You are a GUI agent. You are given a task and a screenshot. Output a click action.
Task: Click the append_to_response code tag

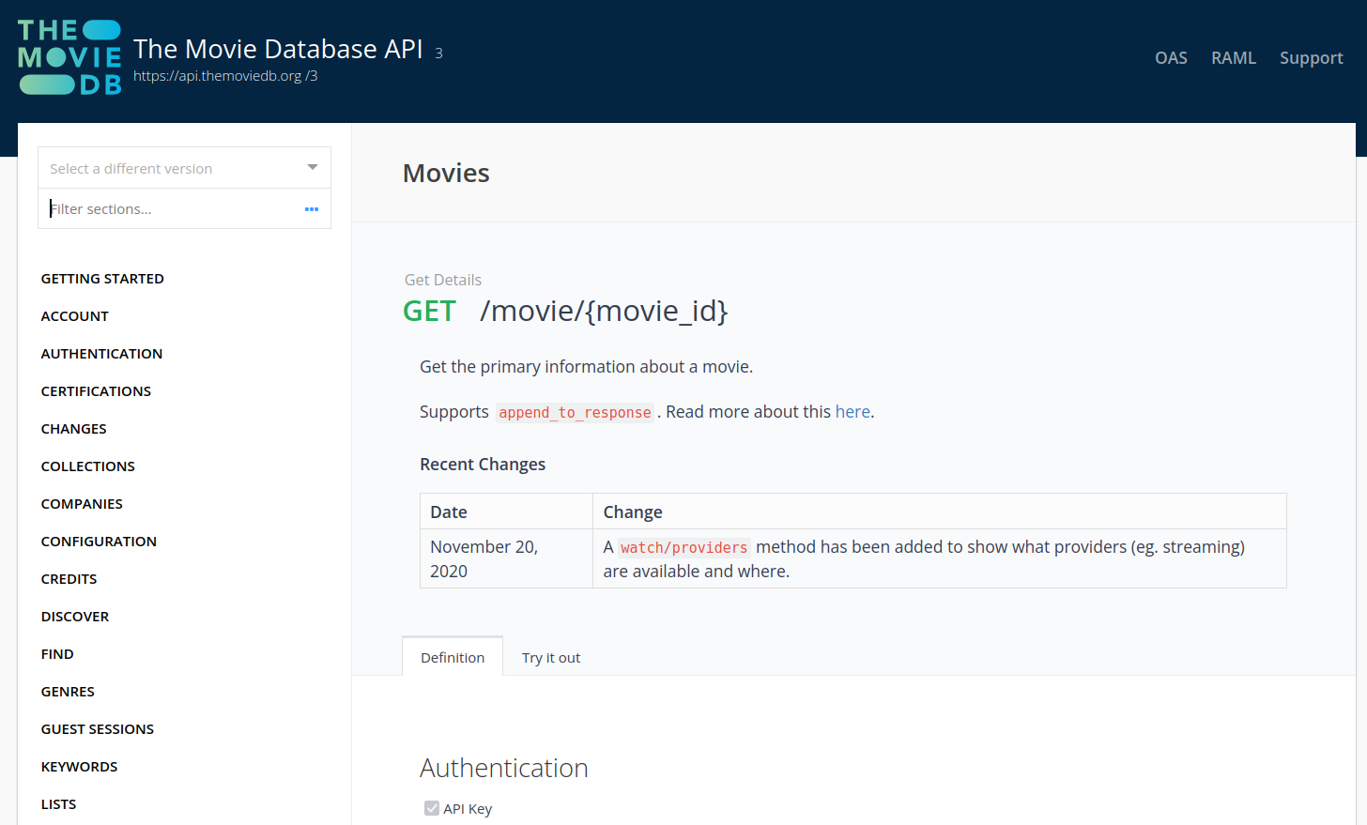point(575,413)
